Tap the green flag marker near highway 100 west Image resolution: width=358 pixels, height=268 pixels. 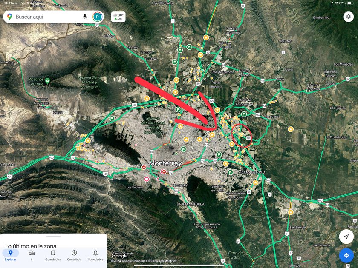click(x=111, y=118)
